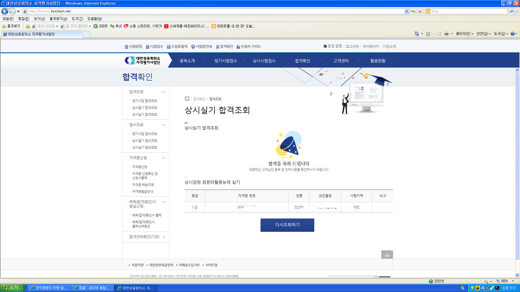Open the 이마트몰 favorites bar shortcut
The image size is (520, 292).
[234, 26]
